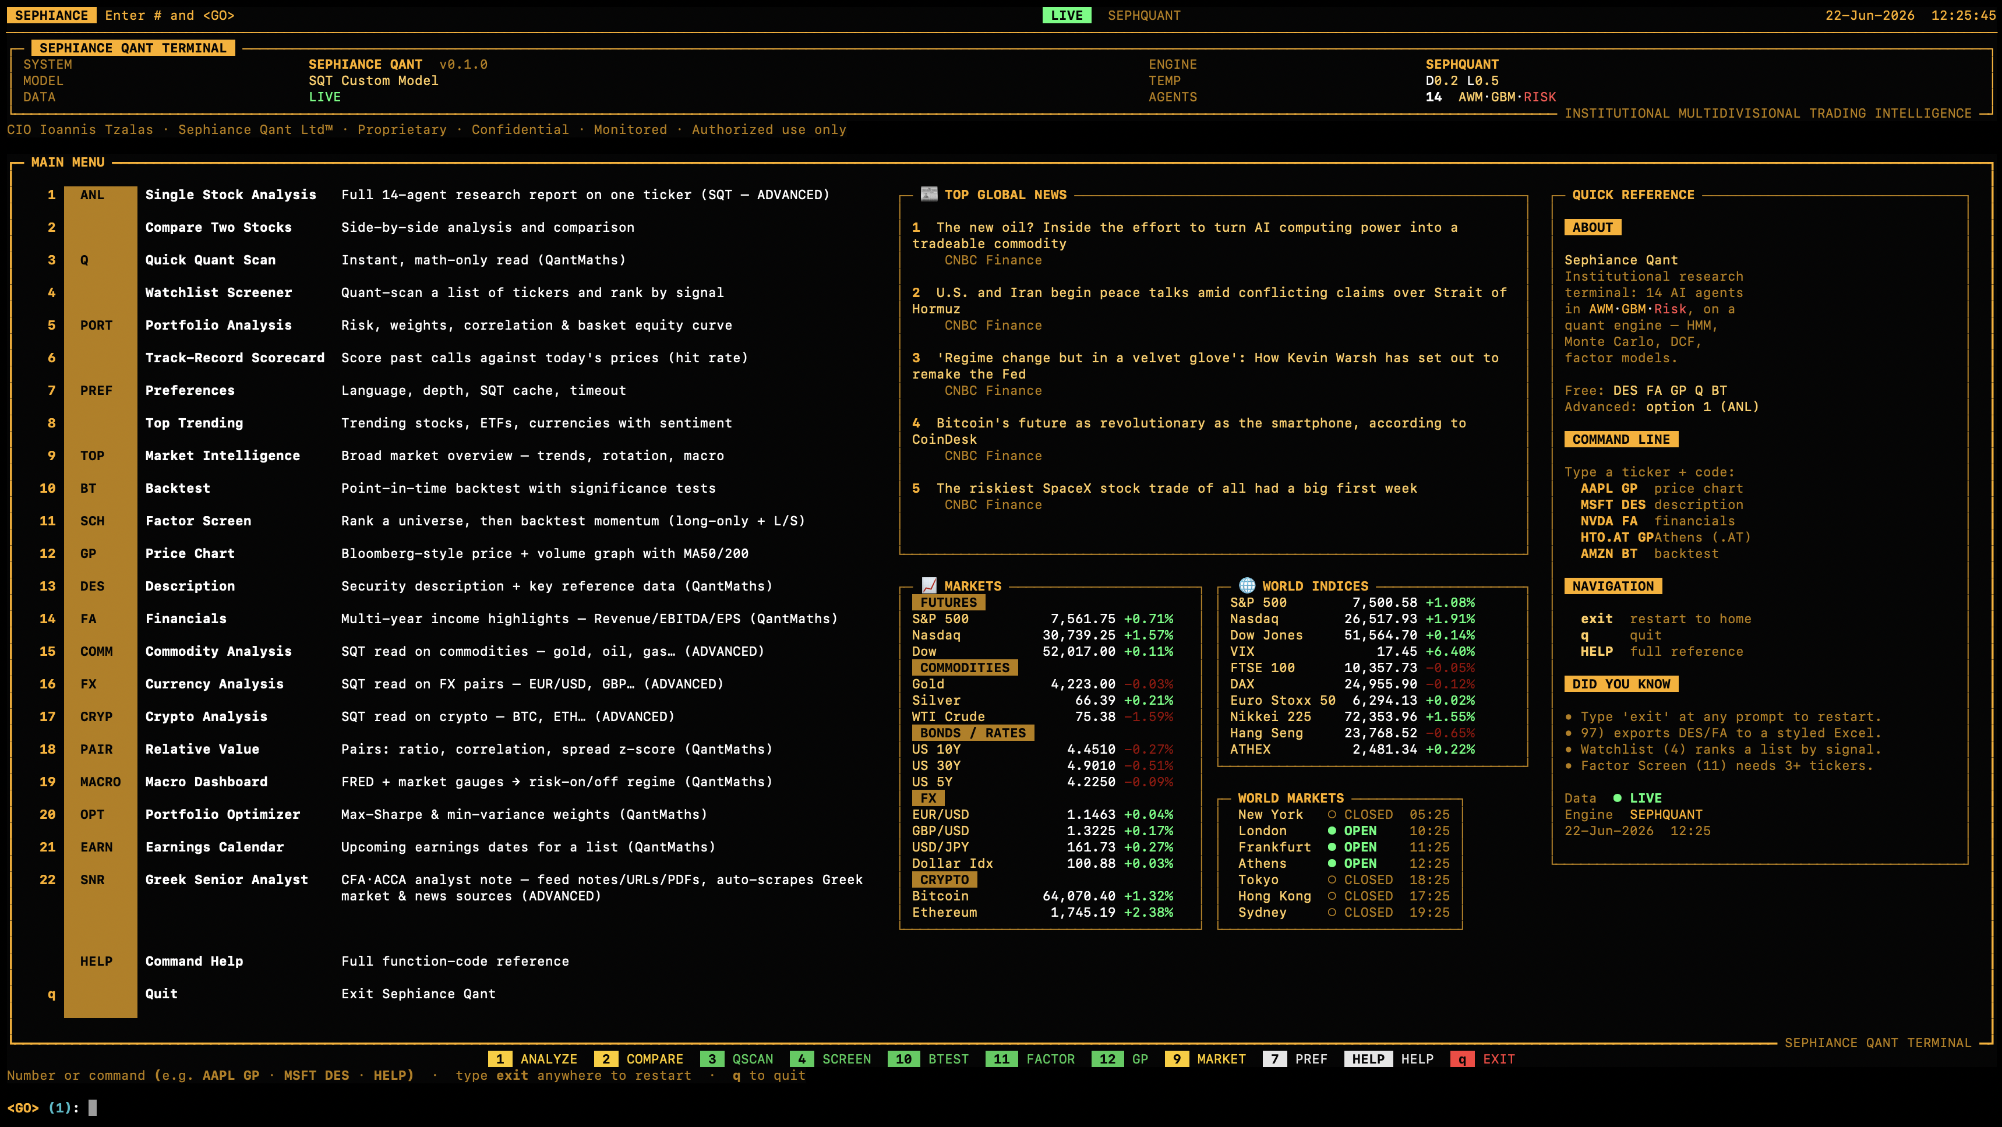This screenshot has width=2002, height=1127.
Task: Open riskiest SpaceX stock trade headline
Action: pos(1177,488)
